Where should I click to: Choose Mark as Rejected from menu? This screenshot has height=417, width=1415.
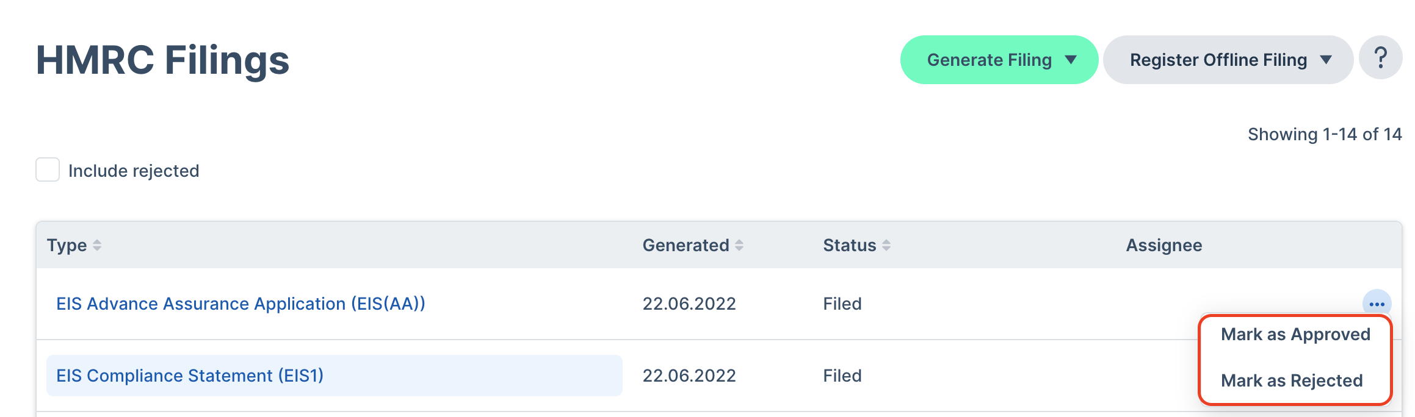[1292, 380]
